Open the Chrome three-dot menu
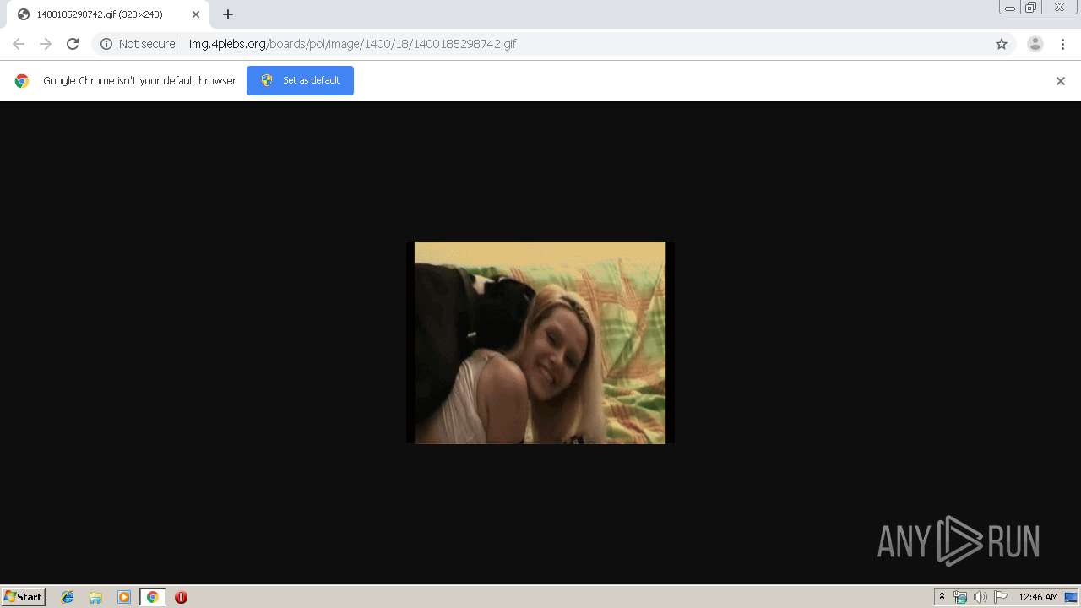 pyautogui.click(x=1062, y=44)
